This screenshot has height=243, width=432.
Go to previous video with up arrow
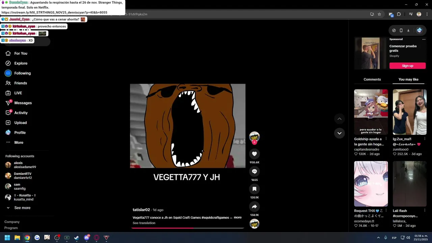coord(340,119)
